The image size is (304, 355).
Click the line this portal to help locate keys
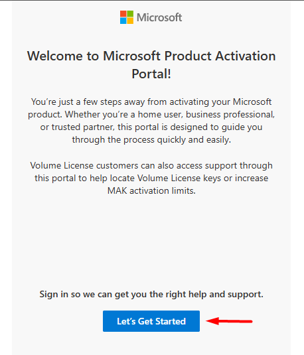(x=151, y=178)
